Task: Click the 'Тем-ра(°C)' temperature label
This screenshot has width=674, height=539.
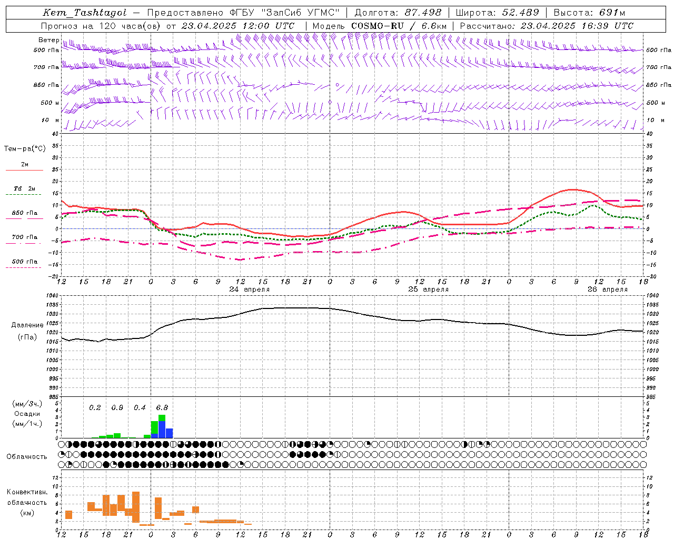Action: click(x=25, y=149)
